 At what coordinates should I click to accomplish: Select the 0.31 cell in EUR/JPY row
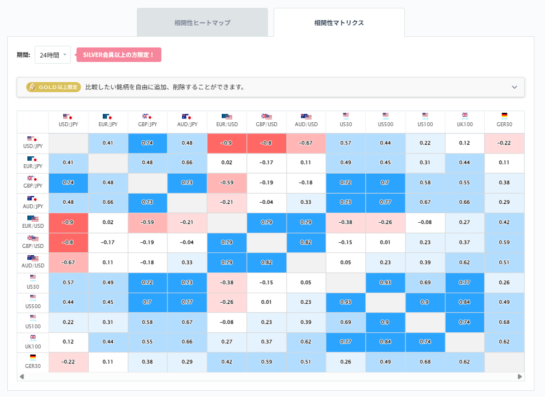pyautogui.click(x=425, y=162)
